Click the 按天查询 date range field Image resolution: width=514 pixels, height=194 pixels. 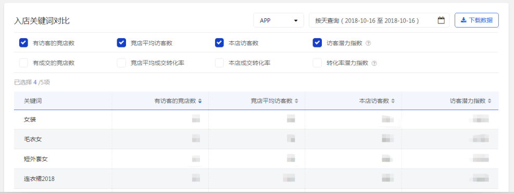click(x=379, y=20)
